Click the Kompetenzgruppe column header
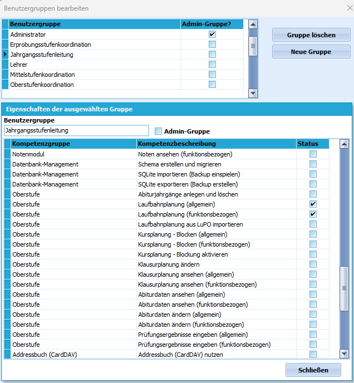This screenshot has height=383, width=354. pyautogui.click(x=73, y=144)
